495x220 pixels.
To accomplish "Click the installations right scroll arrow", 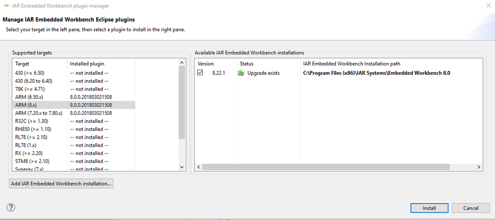I will tap(479, 167).
